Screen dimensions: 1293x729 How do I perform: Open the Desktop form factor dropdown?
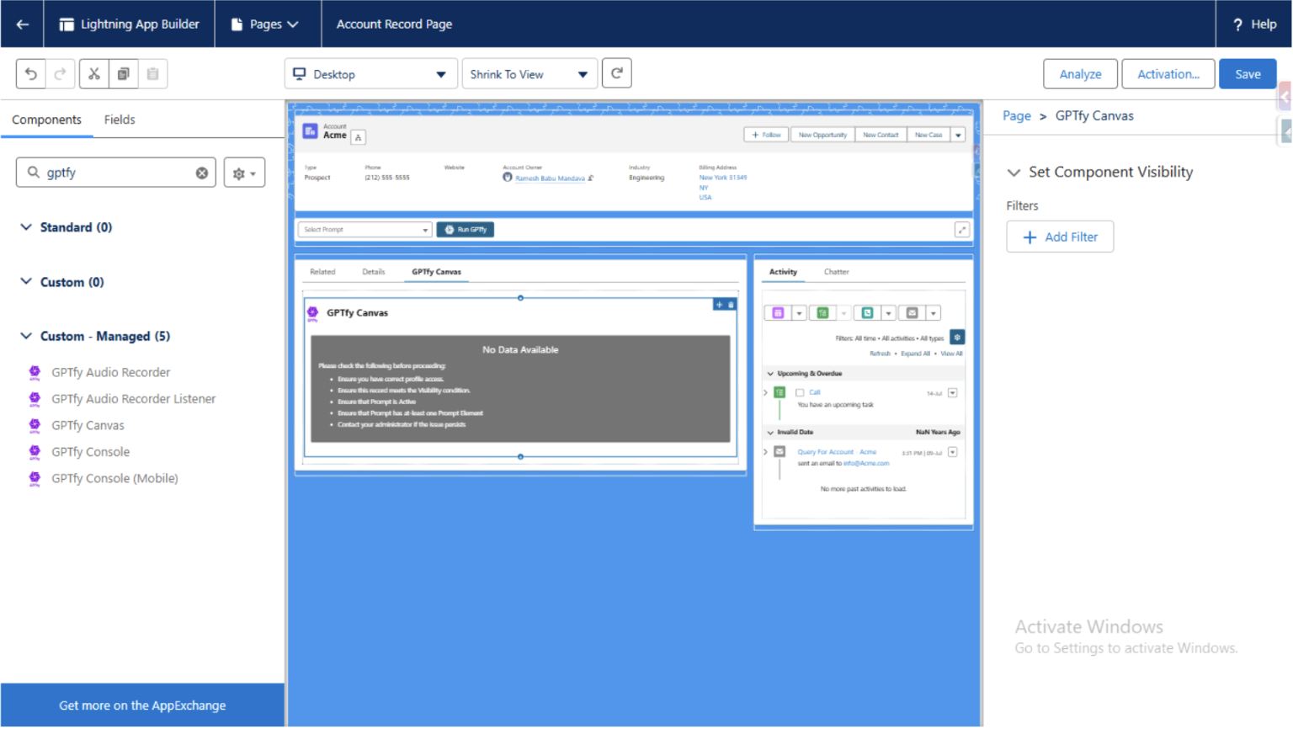click(x=371, y=74)
